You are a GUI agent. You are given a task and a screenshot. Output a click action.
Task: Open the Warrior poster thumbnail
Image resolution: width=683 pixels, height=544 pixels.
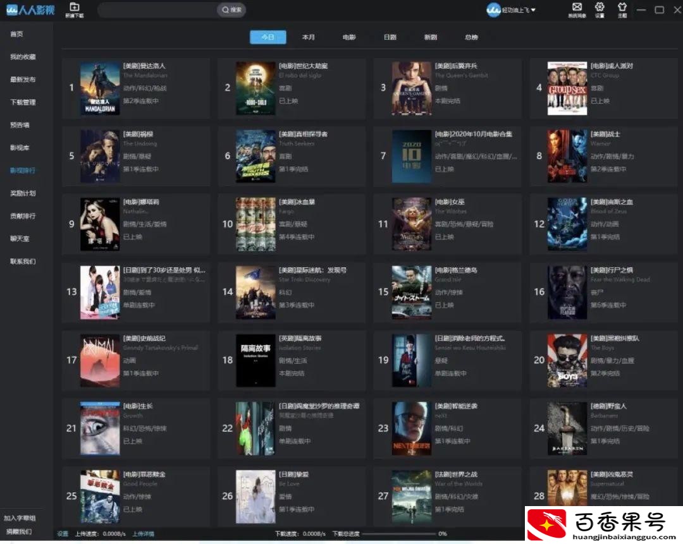point(567,156)
